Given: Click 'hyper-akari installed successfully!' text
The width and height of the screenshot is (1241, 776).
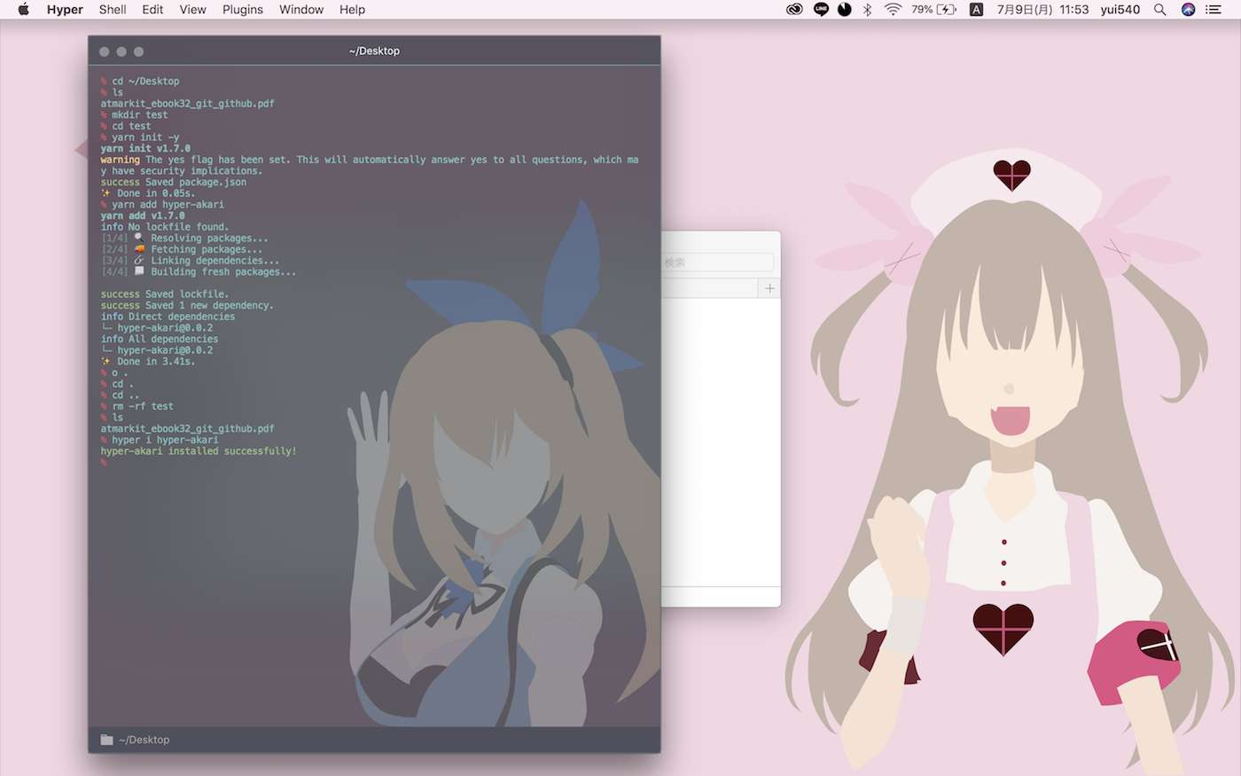Looking at the screenshot, I should coord(199,451).
